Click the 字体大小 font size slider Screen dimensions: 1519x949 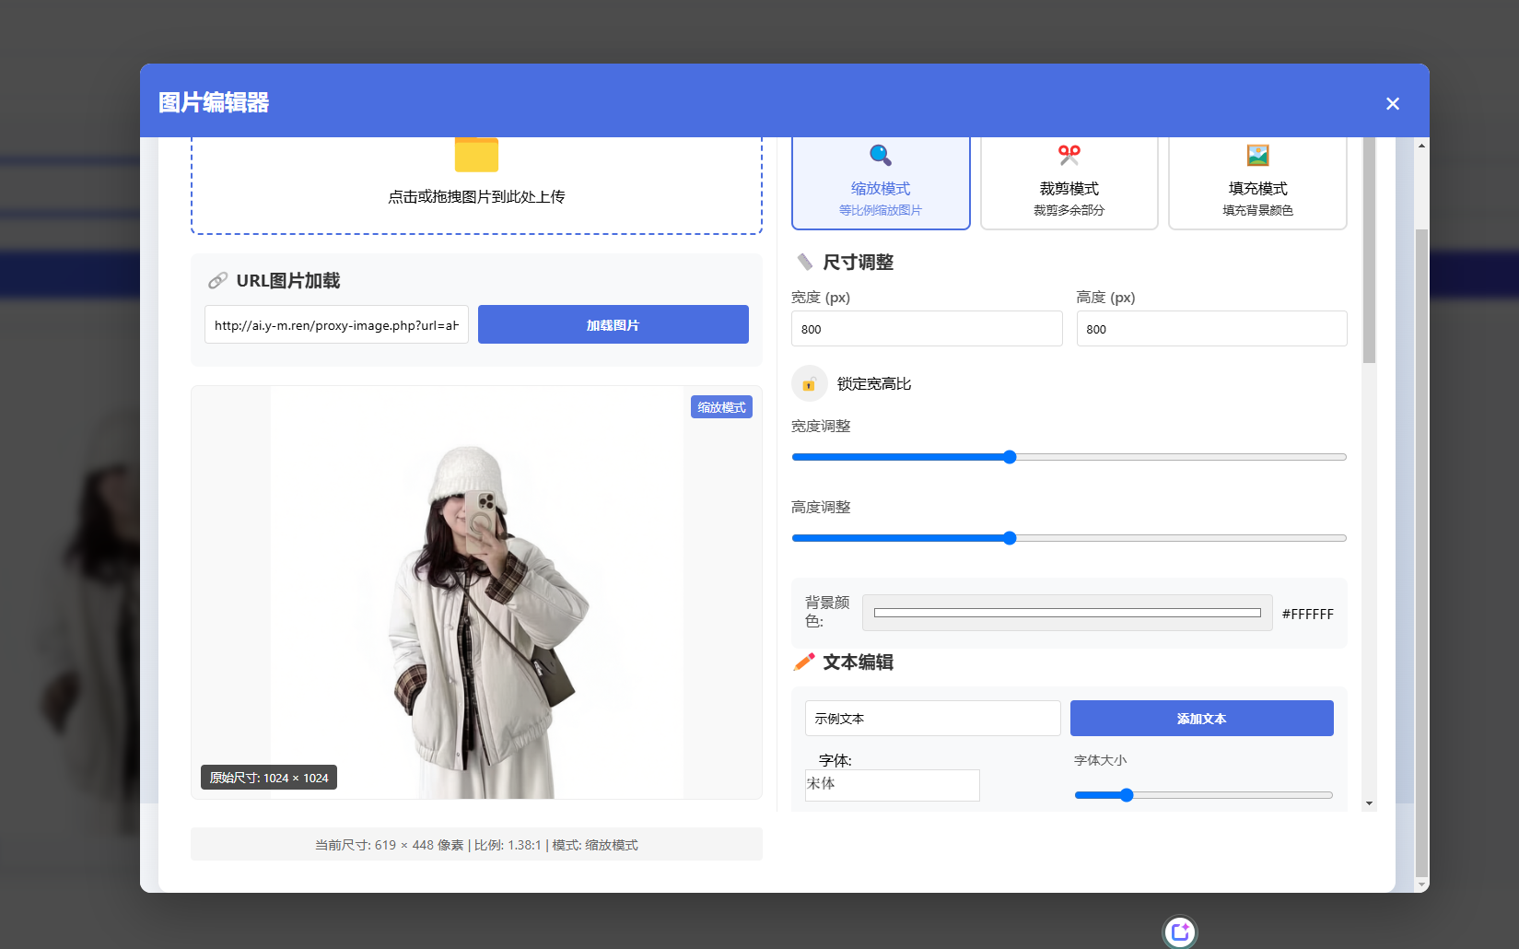coord(1127,795)
